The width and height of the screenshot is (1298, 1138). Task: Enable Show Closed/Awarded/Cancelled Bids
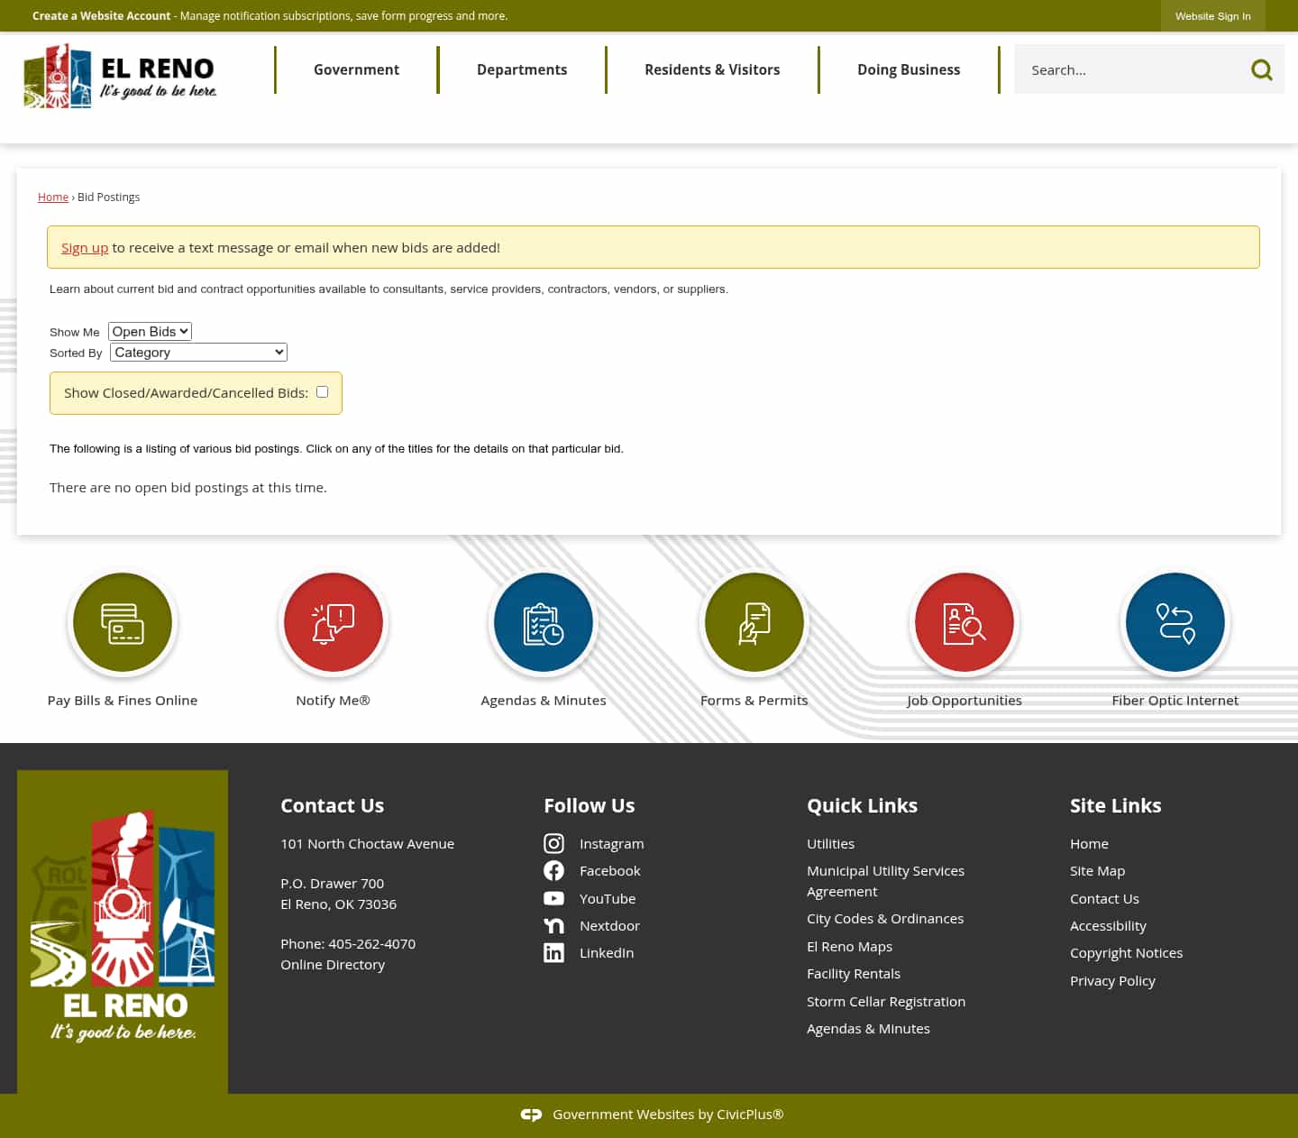tap(322, 391)
